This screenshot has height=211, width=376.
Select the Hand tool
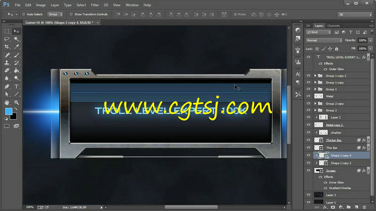(7, 103)
